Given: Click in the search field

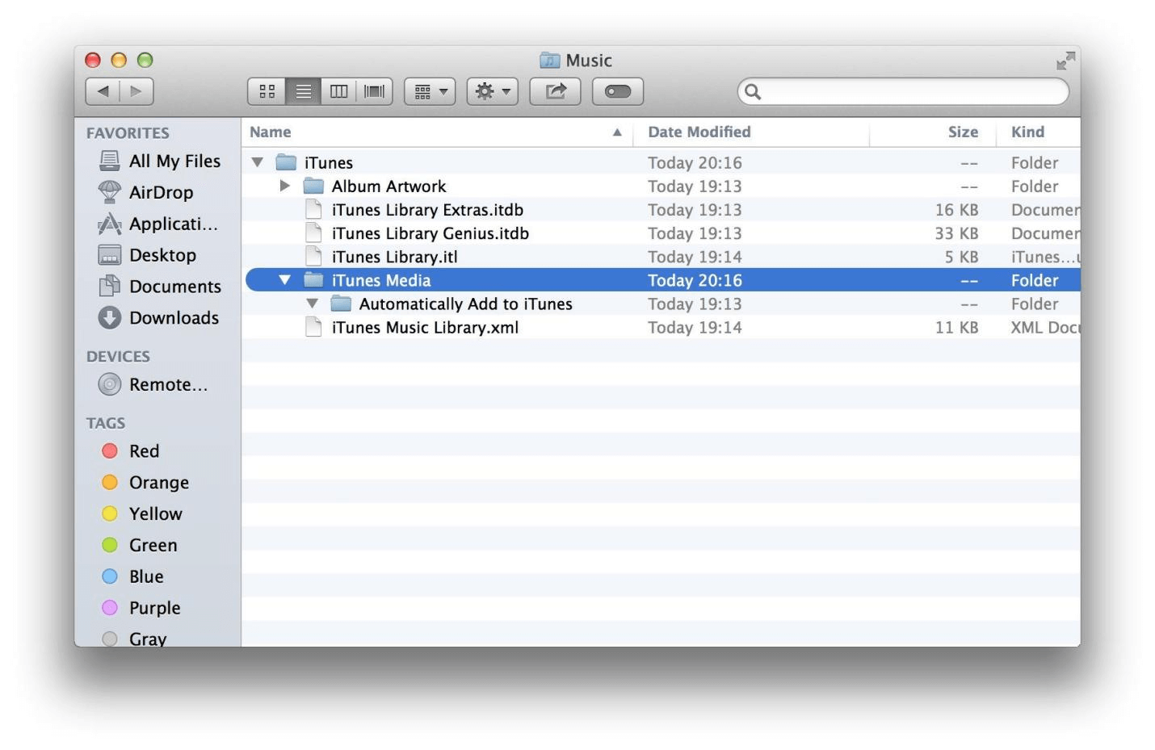Looking at the screenshot, I should [x=903, y=91].
